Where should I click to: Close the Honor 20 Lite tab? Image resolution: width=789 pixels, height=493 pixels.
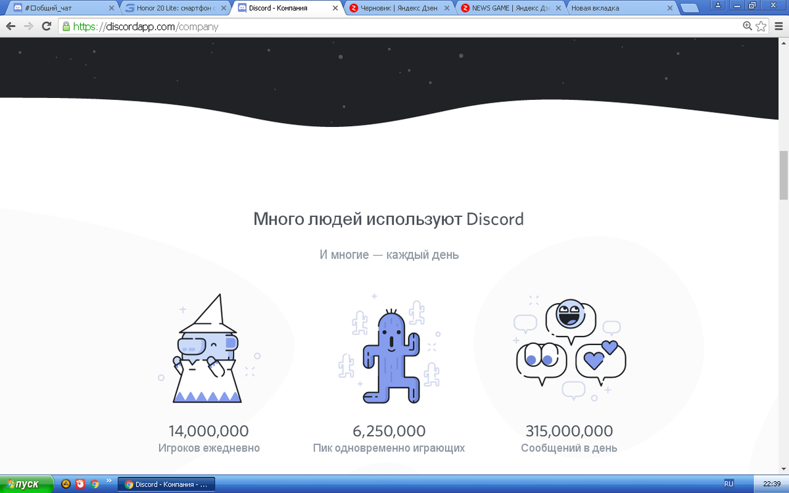coord(224,9)
